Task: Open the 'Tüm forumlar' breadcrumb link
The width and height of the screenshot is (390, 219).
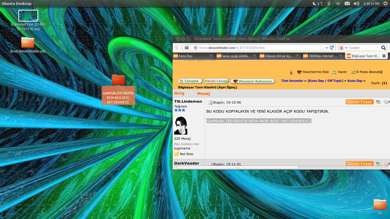Action: [x=292, y=81]
